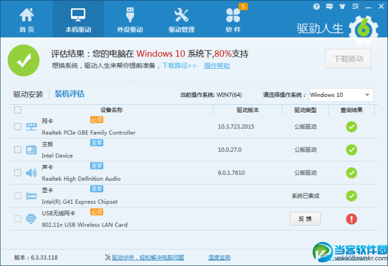Click Intel(R) G41 Express Chipset text
The height and width of the screenshot is (266, 388).
(80, 202)
